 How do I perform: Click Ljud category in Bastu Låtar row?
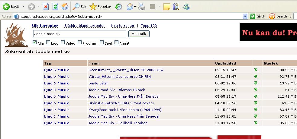pos(48,83)
